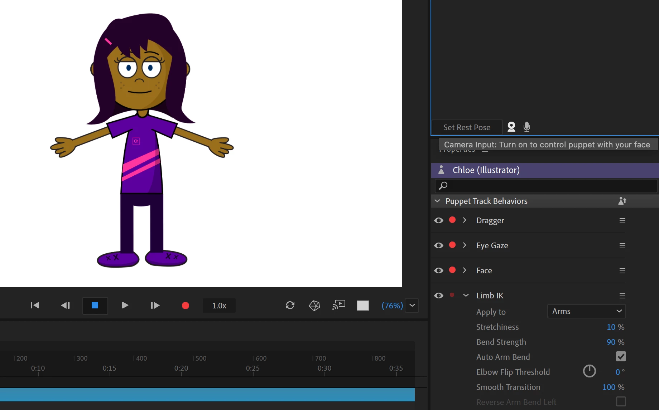Click the Elbow Flip Threshold angle dial
The image size is (659, 410).
pyautogui.click(x=590, y=371)
